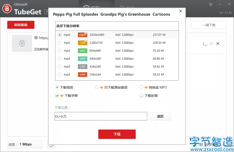The height and width of the screenshot is (152, 234).
Task: Click the download location field D://小刀
Action: tap(101, 116)
